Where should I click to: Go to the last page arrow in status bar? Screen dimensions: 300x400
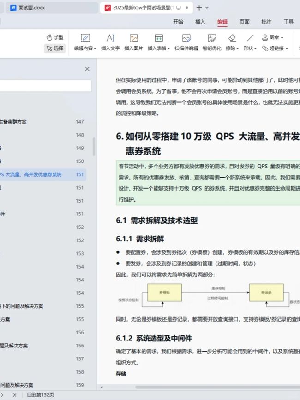(15, 394)
